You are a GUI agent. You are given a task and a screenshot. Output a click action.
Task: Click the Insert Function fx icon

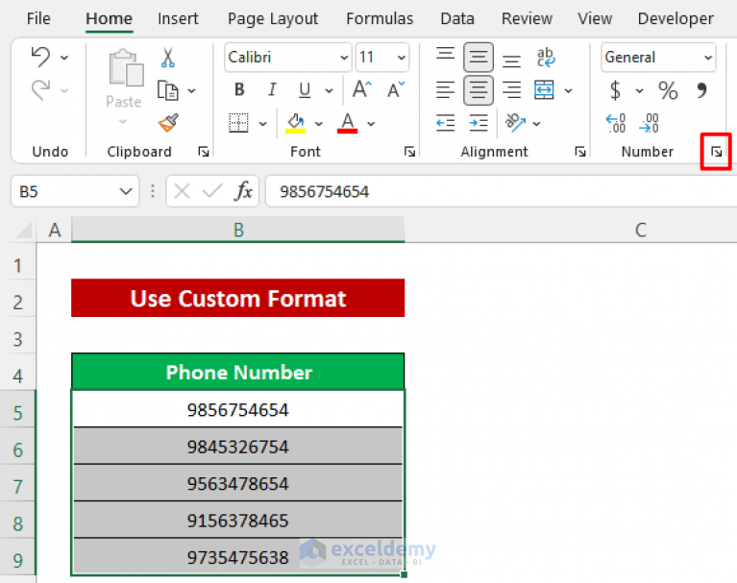pos(243,191)
